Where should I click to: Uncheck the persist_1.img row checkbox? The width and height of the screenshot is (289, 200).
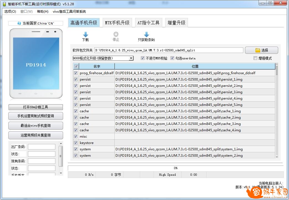coord(76,79)
